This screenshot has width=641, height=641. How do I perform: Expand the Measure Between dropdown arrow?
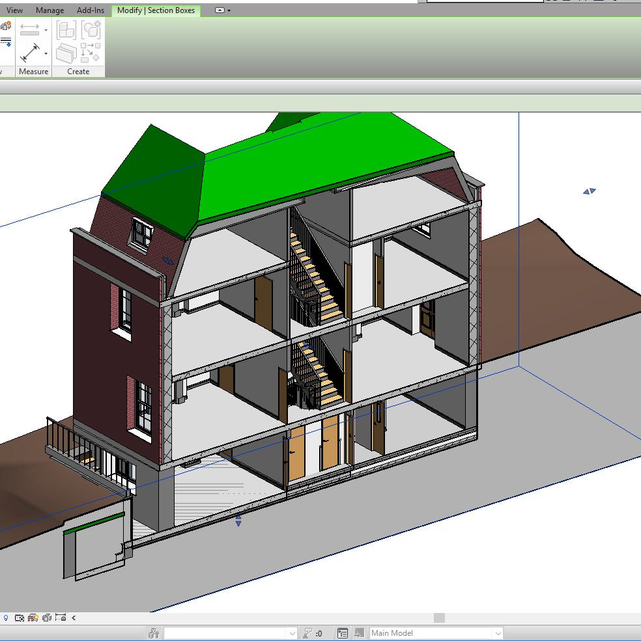tap(46, 30)
